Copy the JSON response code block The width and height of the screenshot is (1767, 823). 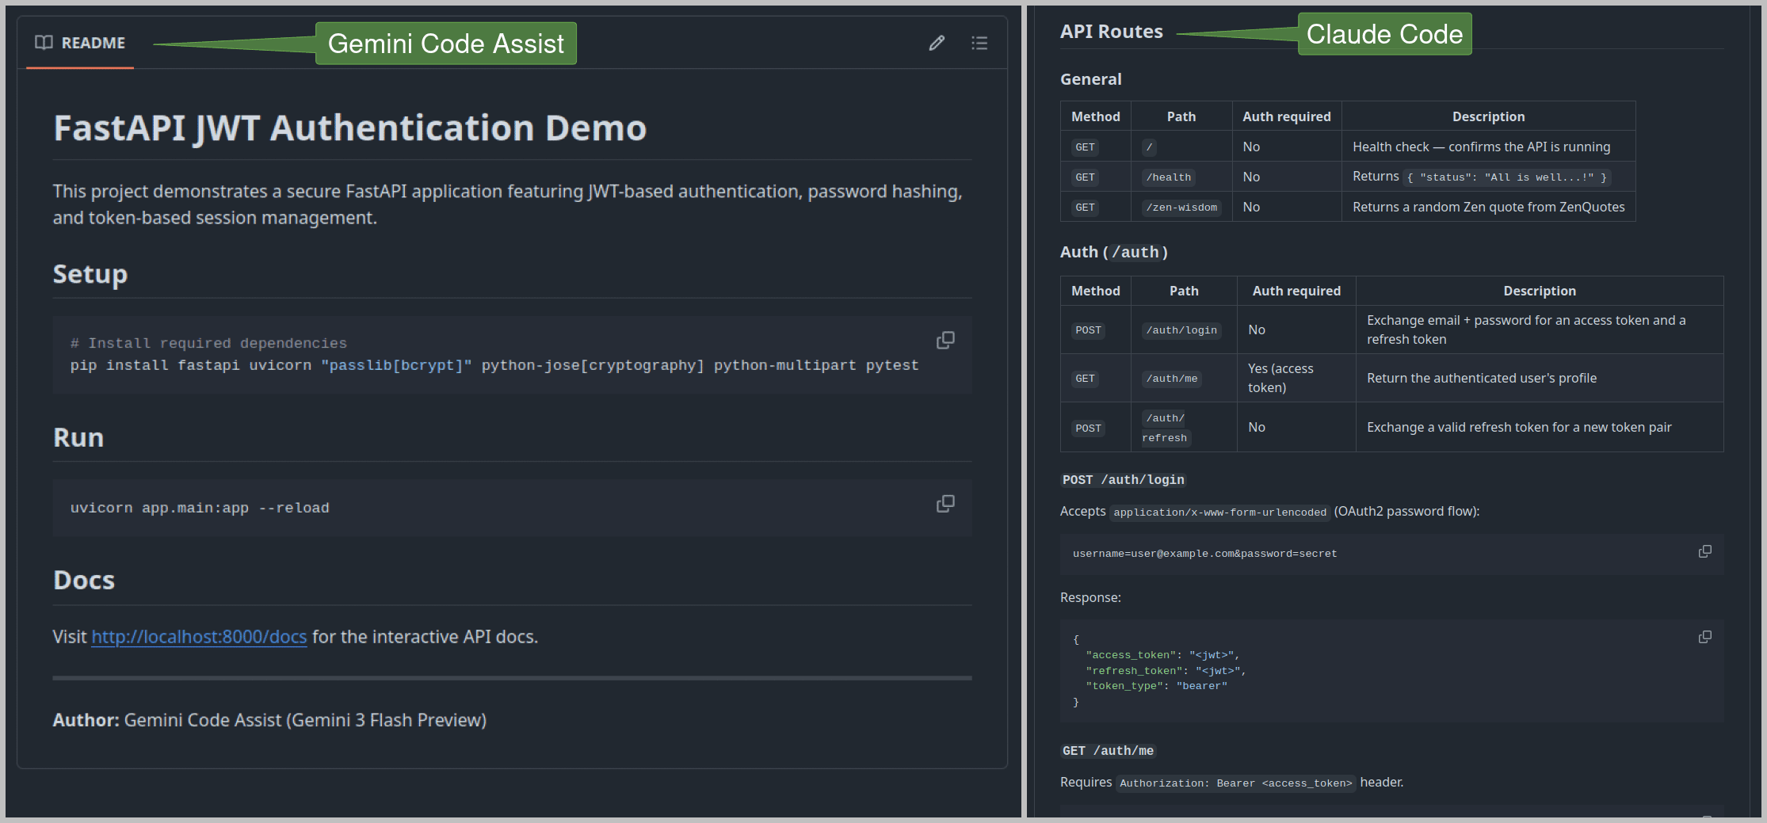(1705, 637)
